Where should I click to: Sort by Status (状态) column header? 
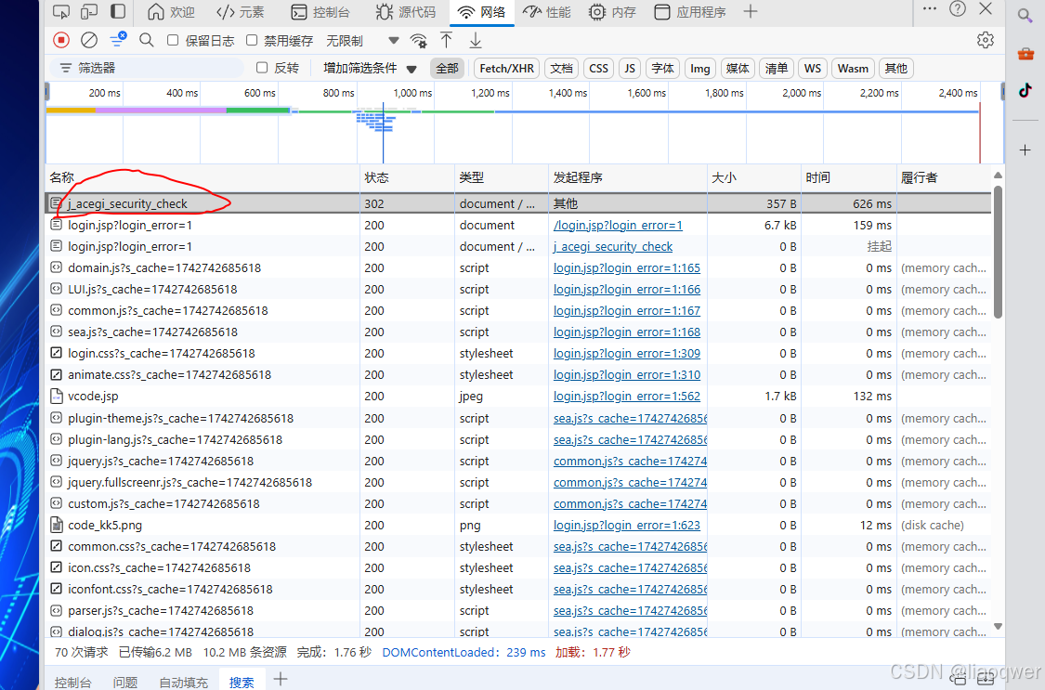click(x=407, y=177)
